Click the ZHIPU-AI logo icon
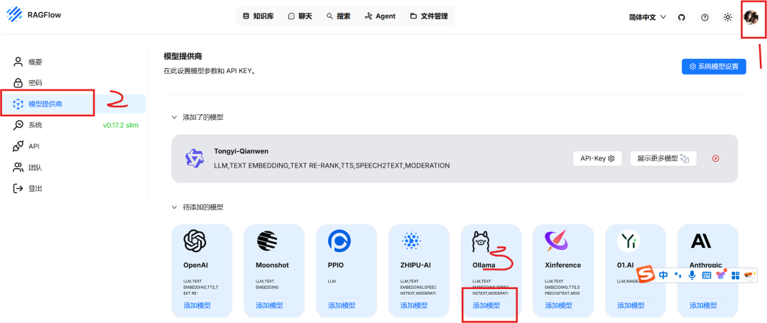This screenshot has height=323, width=767. pos(411,241)
